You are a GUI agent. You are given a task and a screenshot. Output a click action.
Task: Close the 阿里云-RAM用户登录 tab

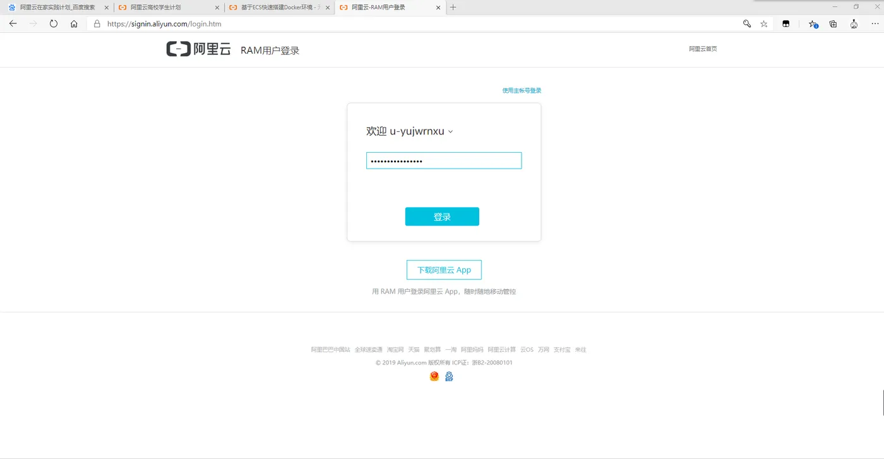coord(438,8)
